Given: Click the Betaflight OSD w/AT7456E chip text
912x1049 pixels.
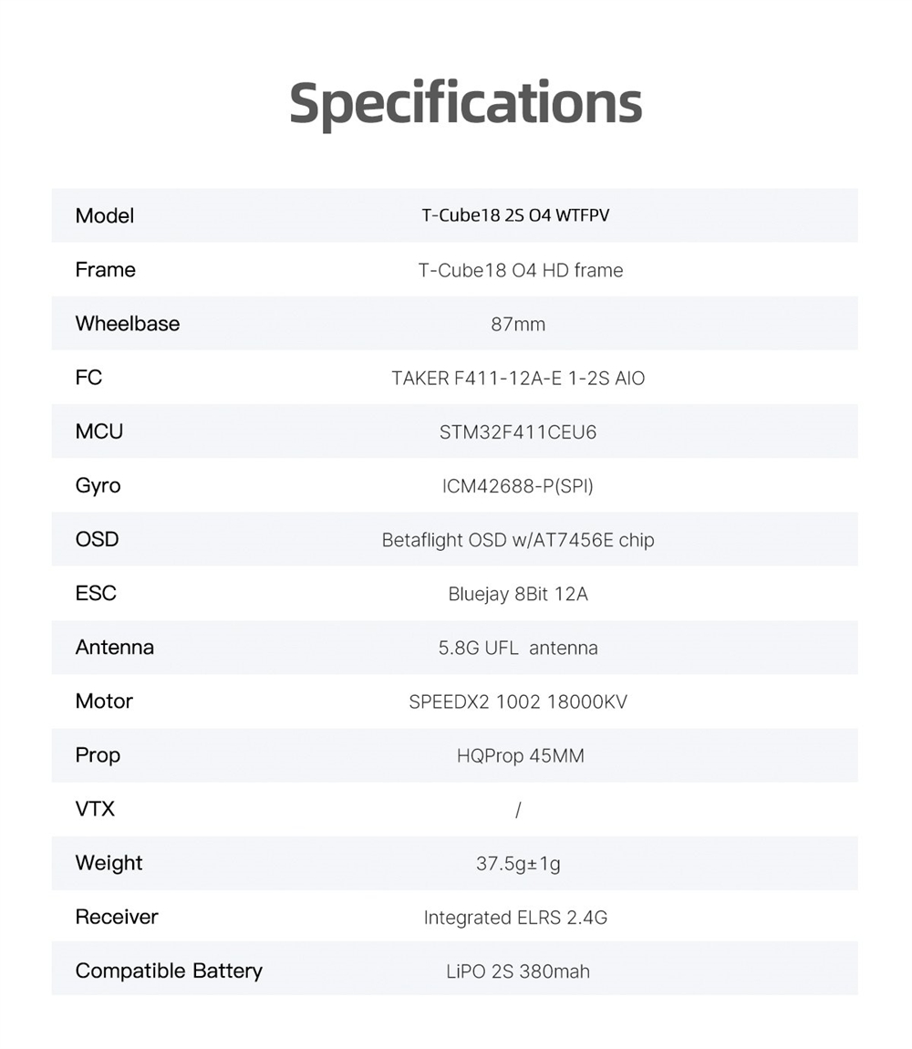Looking at the screenshot, I should coord(517,540).
